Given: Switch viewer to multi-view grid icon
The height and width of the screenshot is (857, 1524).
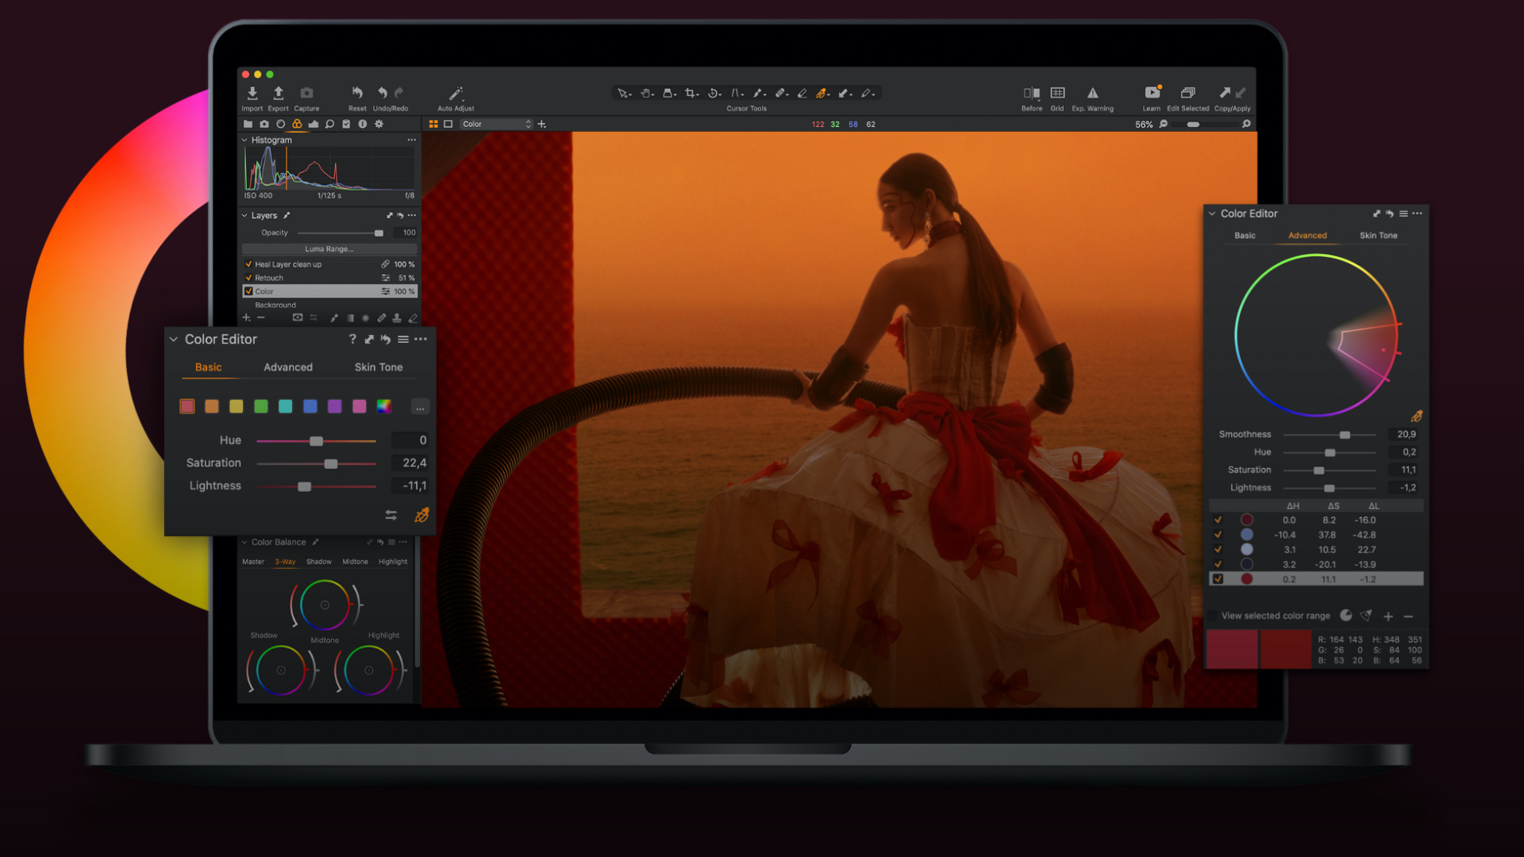Looking at the screenshot, I should click(x=433, y=124).
